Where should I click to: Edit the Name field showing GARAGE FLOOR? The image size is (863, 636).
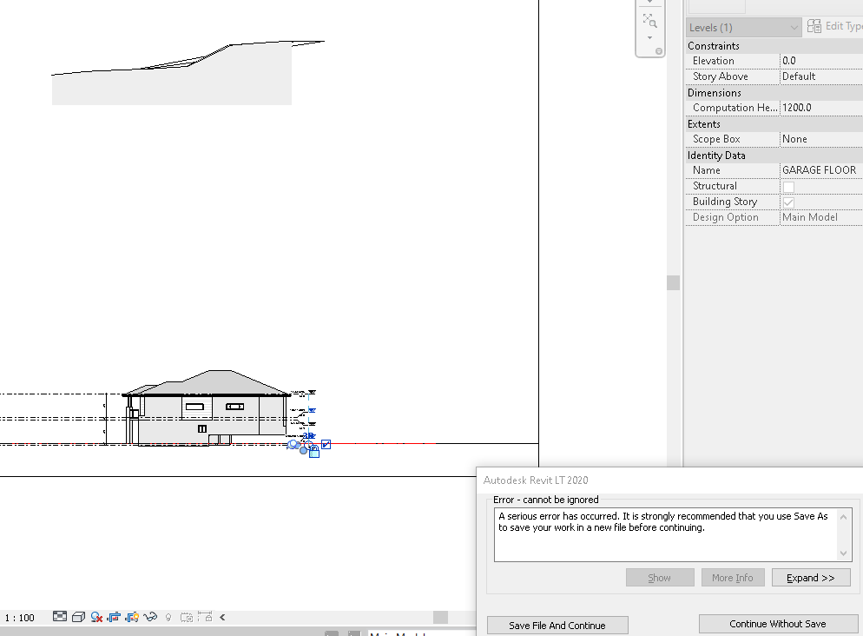[x=820, y=169]
